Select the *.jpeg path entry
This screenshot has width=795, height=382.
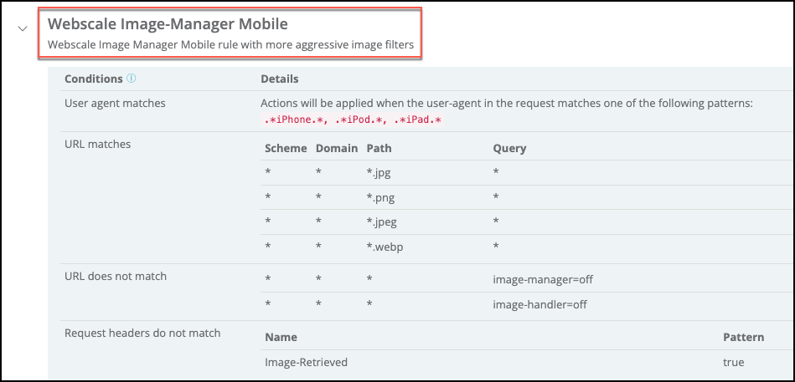[382, 222]
